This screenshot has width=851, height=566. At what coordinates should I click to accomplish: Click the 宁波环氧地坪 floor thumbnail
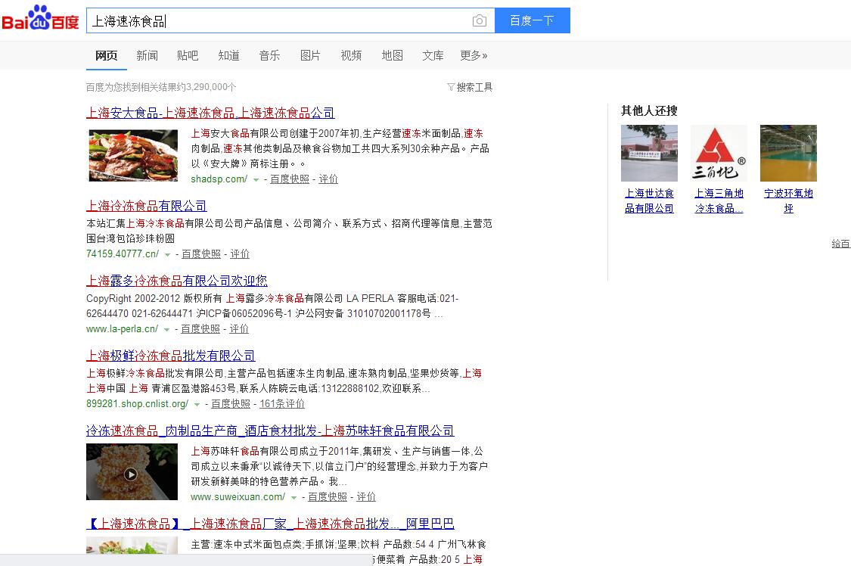pyautogui.click(x=788, y=153)
